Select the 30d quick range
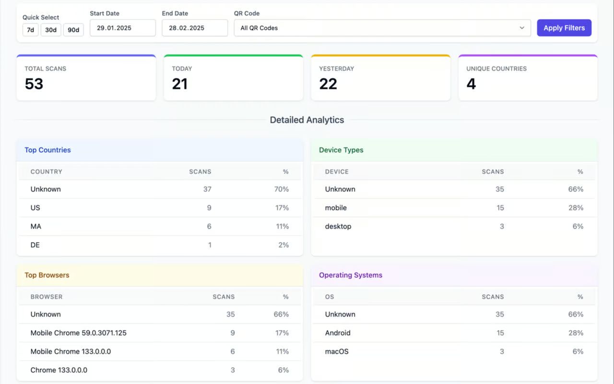 click(x=50, y=30)
